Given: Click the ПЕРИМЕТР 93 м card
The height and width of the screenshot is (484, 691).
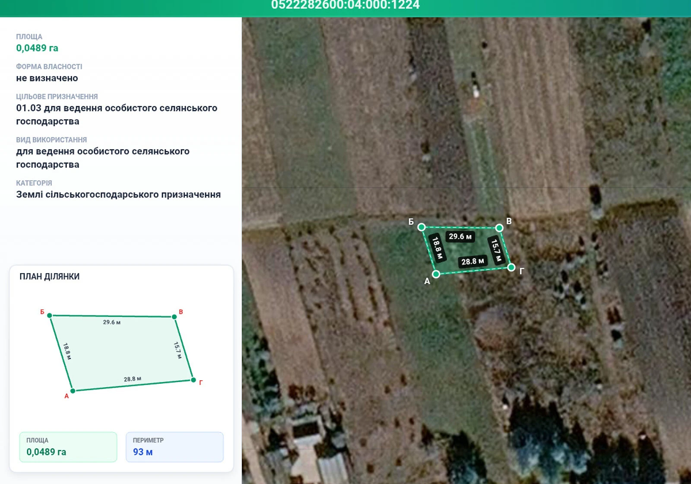Looking at the screenshot, I should 175,447.
